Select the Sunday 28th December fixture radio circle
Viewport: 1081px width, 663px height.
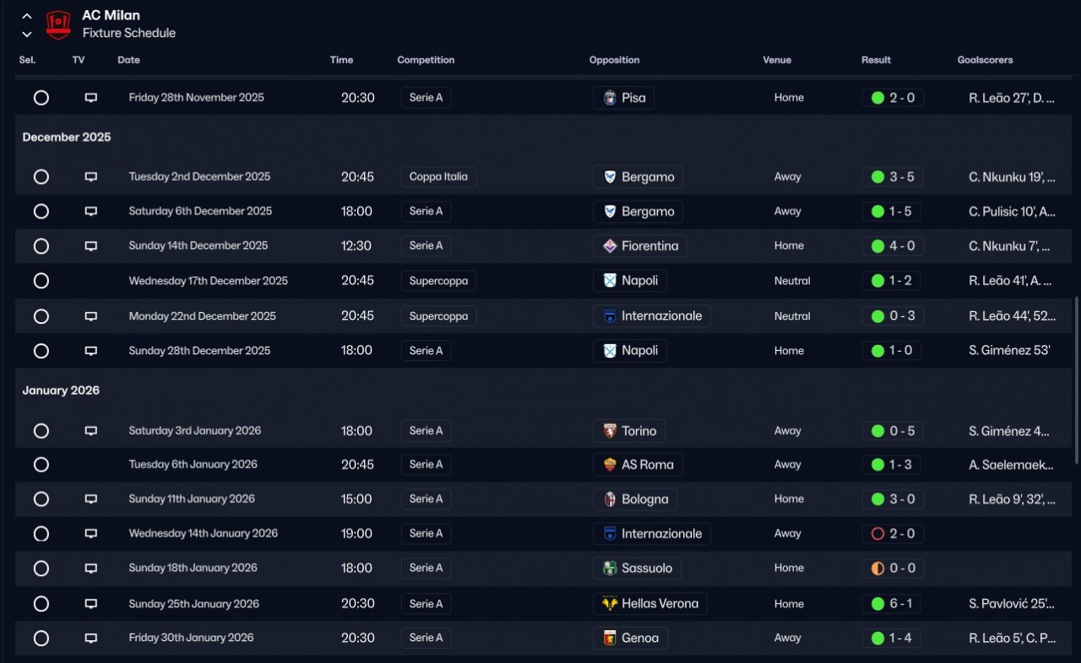[x=41, y=351]
